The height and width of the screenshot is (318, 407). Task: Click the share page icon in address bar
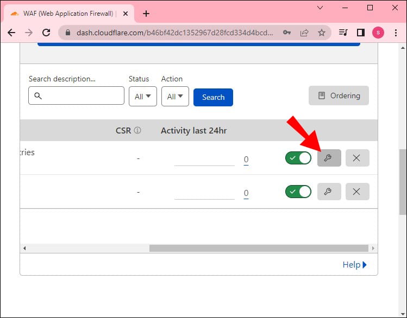(305, 33)
